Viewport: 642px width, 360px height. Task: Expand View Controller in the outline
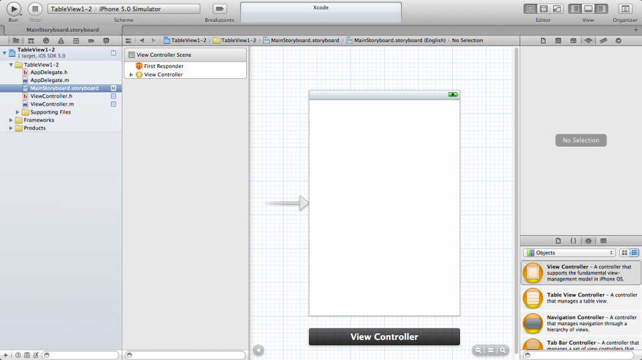(132, 74)
